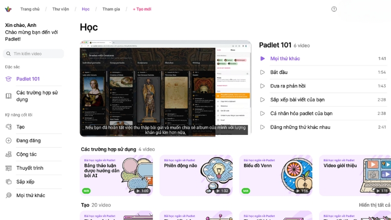The width and height of the screenshot is (391, 220).
Task: Select Đưa ra phản hồi playlist title
Action: click(288, 86)
